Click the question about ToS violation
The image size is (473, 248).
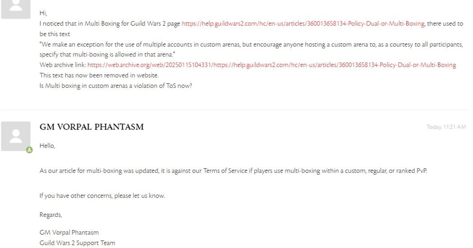coord(115,86)
